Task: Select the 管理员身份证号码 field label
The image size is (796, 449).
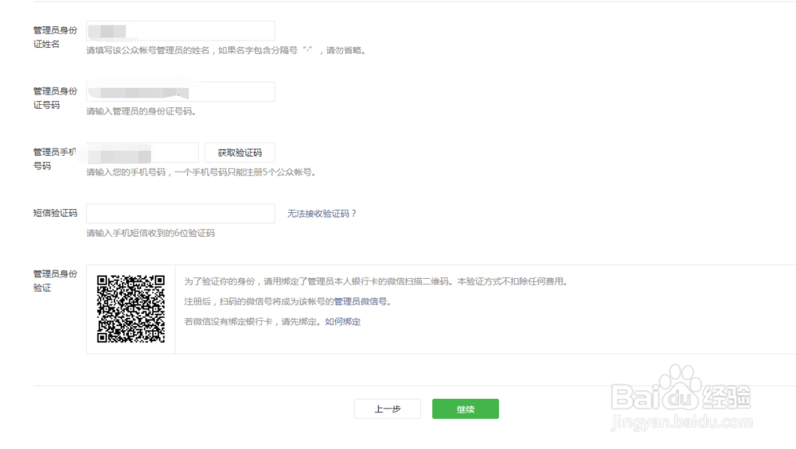Action: pyautogui.click(x=54, y=98)
